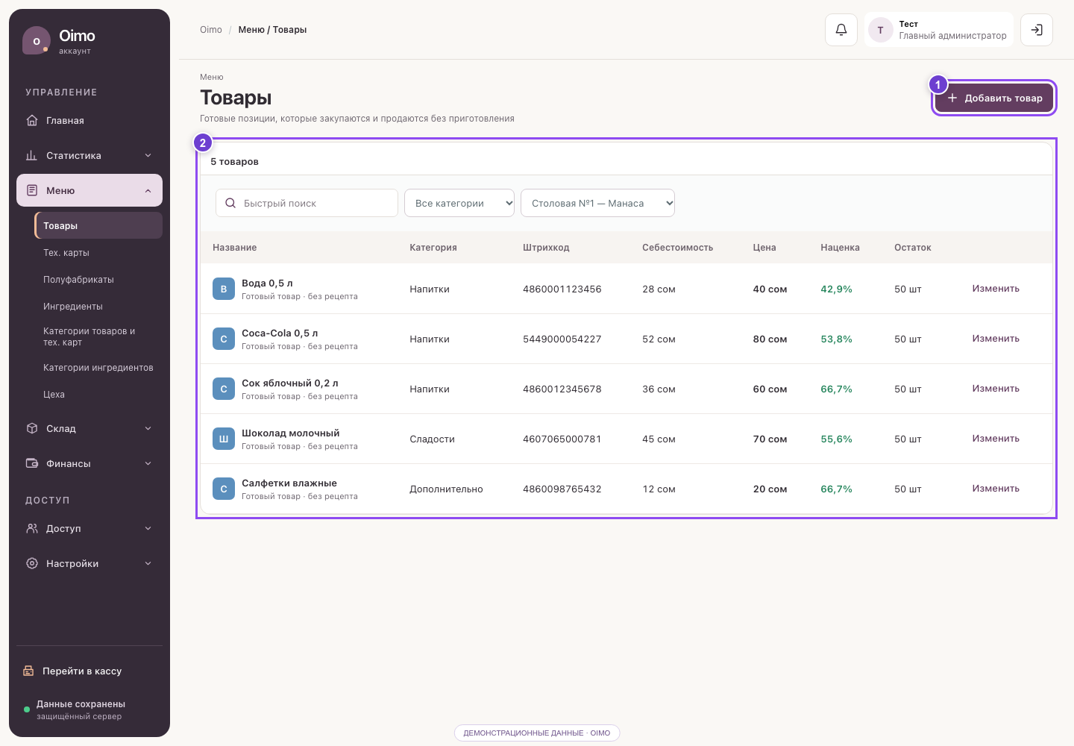The width and height of the screenshot is (1074, 746).
Task: Click the chart icon beside Статистика
Action: tap(32, 155)
